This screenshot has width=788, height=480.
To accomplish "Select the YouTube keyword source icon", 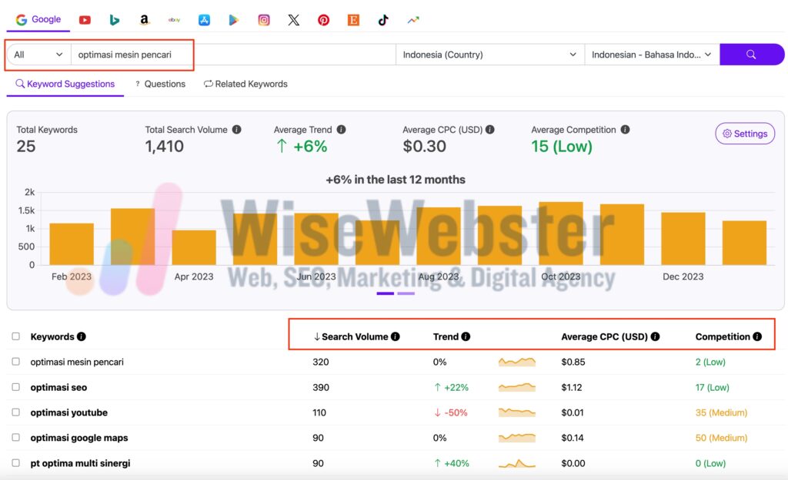I will tap(85, 19).
